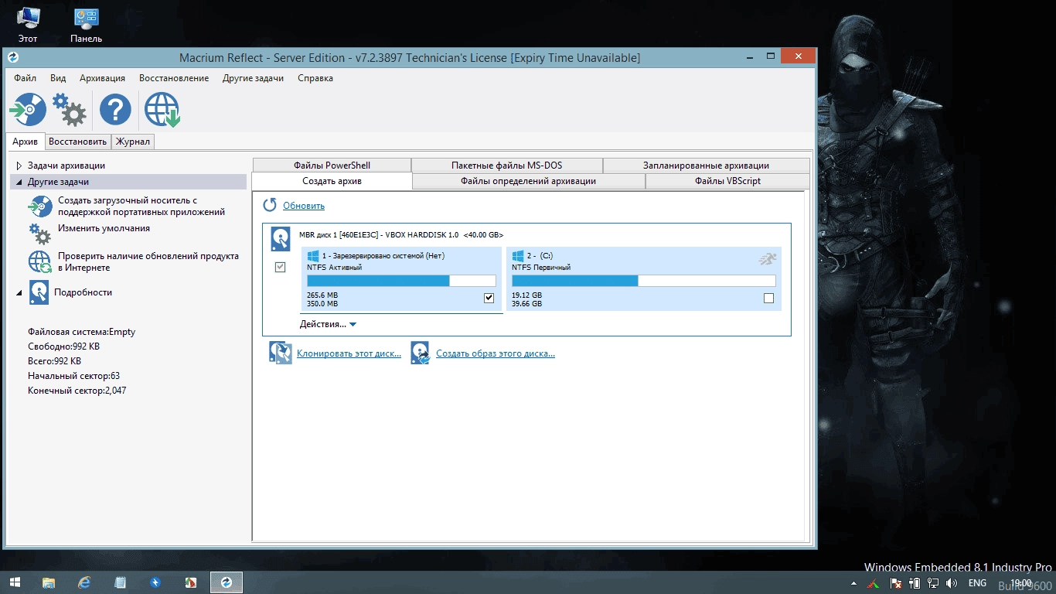Image resolution: width=1056 pixels, height=594 pixels.
Task: Click the Macrium Reflect title bar logo
Action: [12, 57]
